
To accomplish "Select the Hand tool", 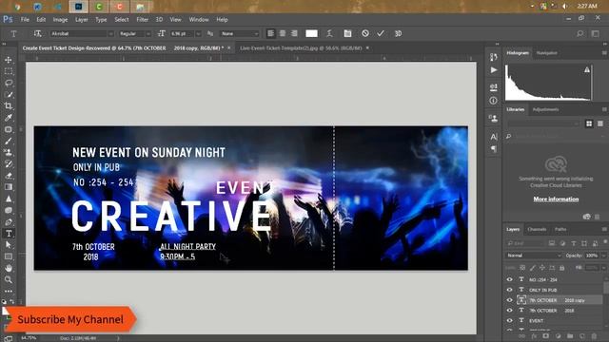I will pos(9,268).
